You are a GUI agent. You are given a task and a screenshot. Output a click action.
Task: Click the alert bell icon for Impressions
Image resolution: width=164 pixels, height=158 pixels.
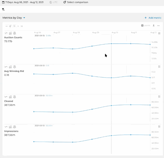(x=14, y=127)
